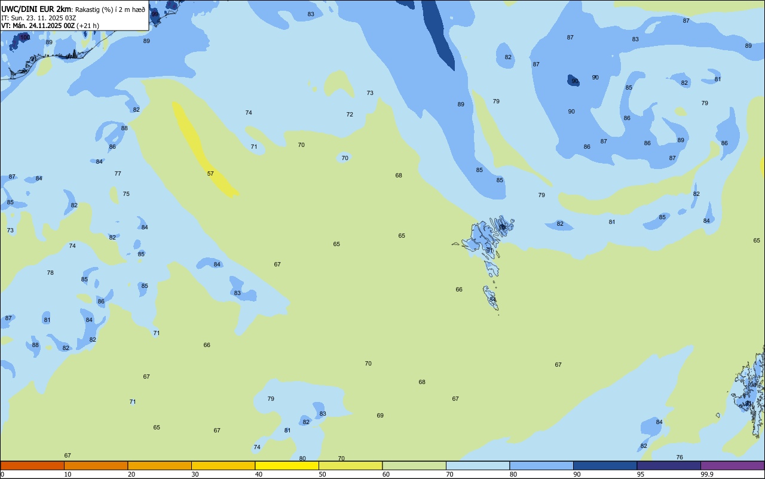Screen dimensions: 765x479
Task: Click the 69 humidity value on the map
Action: (x=380, y=415)
